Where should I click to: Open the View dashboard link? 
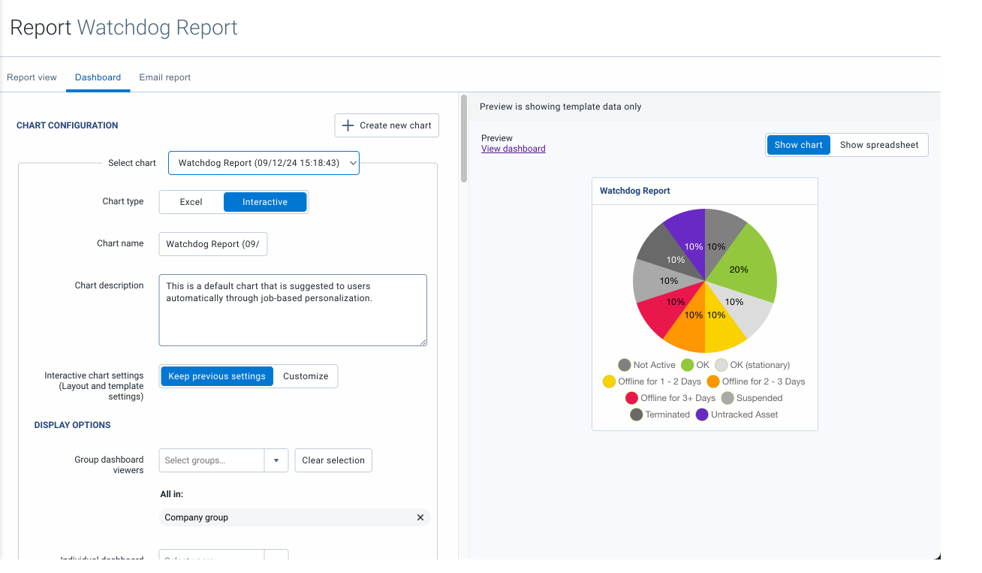pyautogui.click(x=513, y=148)
